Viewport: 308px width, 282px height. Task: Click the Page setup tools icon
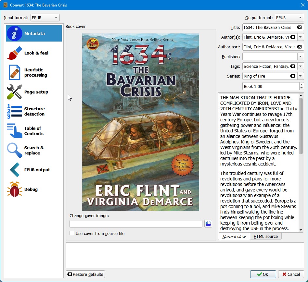14,92
